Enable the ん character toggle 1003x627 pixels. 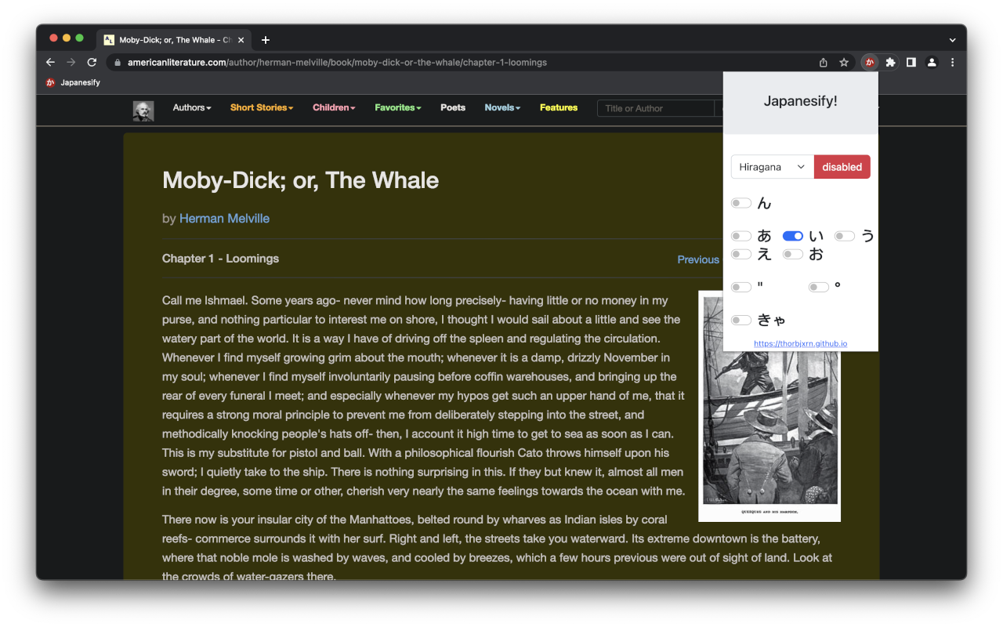pos(741,203)
